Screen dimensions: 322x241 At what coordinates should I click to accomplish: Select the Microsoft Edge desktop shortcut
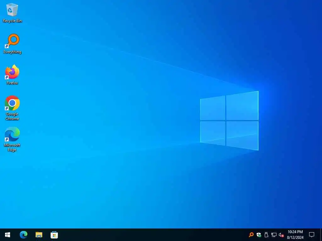tap(12, 139)
